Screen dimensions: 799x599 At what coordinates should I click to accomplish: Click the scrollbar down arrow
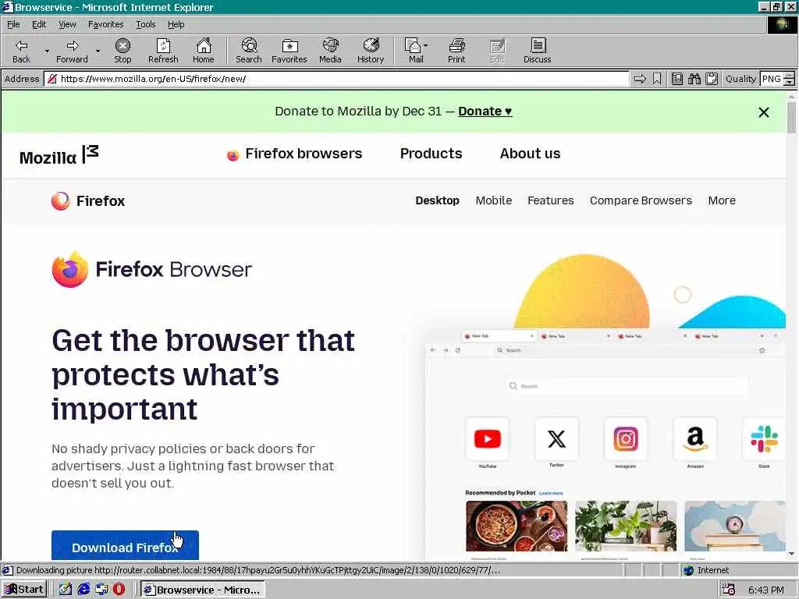[x=791, y=554]
